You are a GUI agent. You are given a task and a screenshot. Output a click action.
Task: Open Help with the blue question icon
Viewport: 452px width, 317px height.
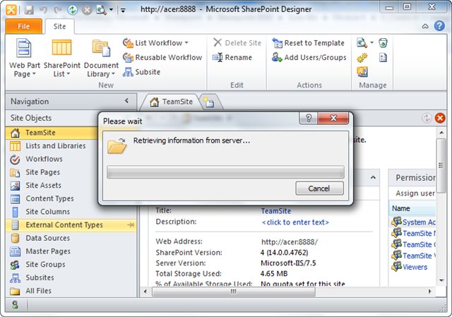pos(439,26)
